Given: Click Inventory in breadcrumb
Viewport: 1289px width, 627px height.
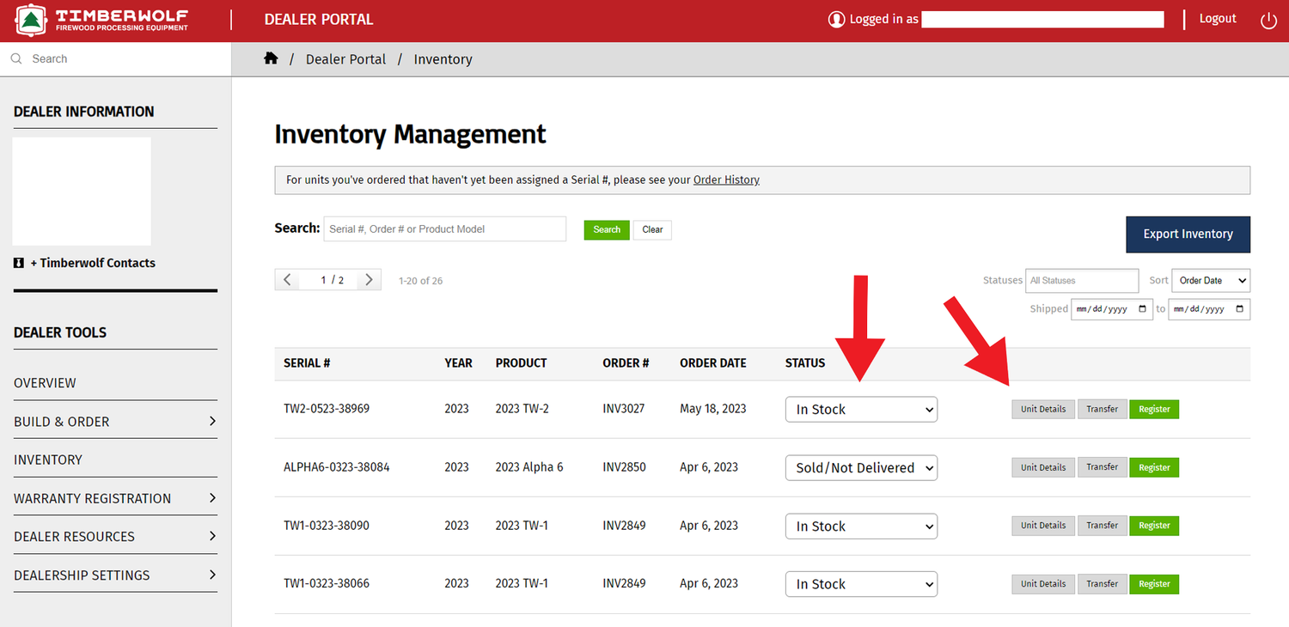Looking at the screenshot, I should (443, 59).
